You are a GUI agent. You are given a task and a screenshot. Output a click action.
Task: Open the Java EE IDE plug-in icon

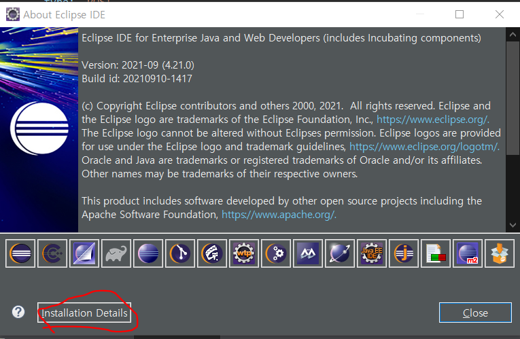coord(372,253)
